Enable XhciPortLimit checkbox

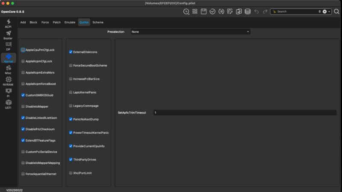(71, 173)
